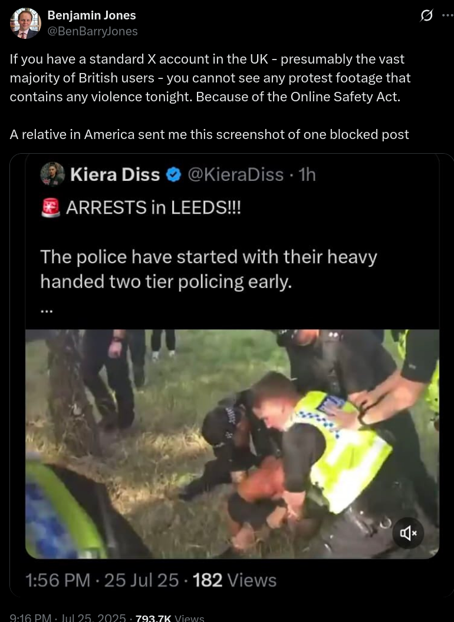Image resolution: width=454 pixels, height=622 pixels.
Task: Click the red siren emoji before ARRESTS
Action: click(51, 207)
